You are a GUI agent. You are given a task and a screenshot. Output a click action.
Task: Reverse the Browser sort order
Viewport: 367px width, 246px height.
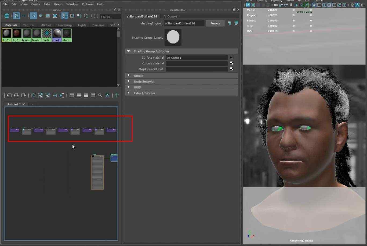pyautogui.click(x=86, y=16)
